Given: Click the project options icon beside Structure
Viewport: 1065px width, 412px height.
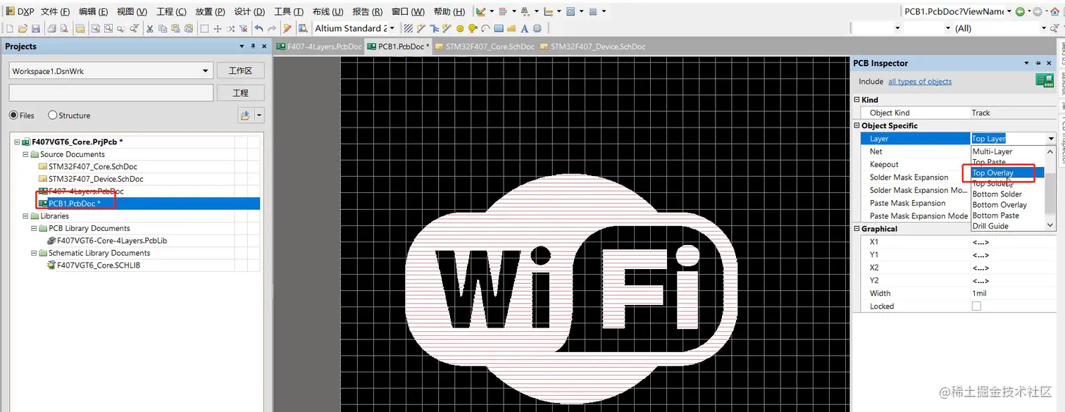Looking at the screenshot, I should [x=246, y=116].
